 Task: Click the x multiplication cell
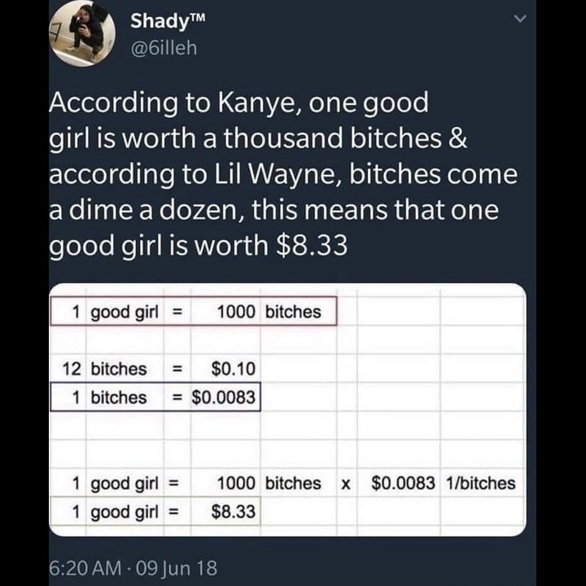click(x=347, y=483)
